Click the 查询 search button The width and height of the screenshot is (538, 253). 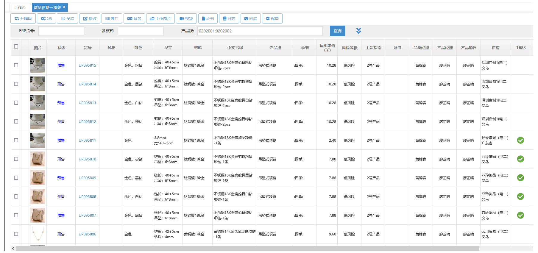[337, 31]
